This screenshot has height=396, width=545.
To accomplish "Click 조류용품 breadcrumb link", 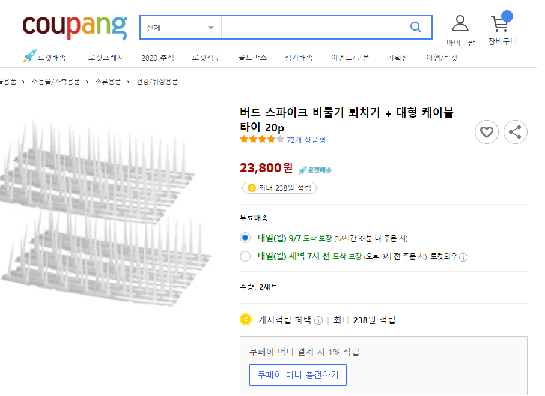I will (x=108, y=81).
